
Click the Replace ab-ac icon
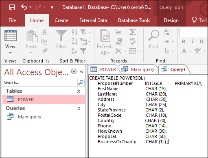click(x=167, y=32)
